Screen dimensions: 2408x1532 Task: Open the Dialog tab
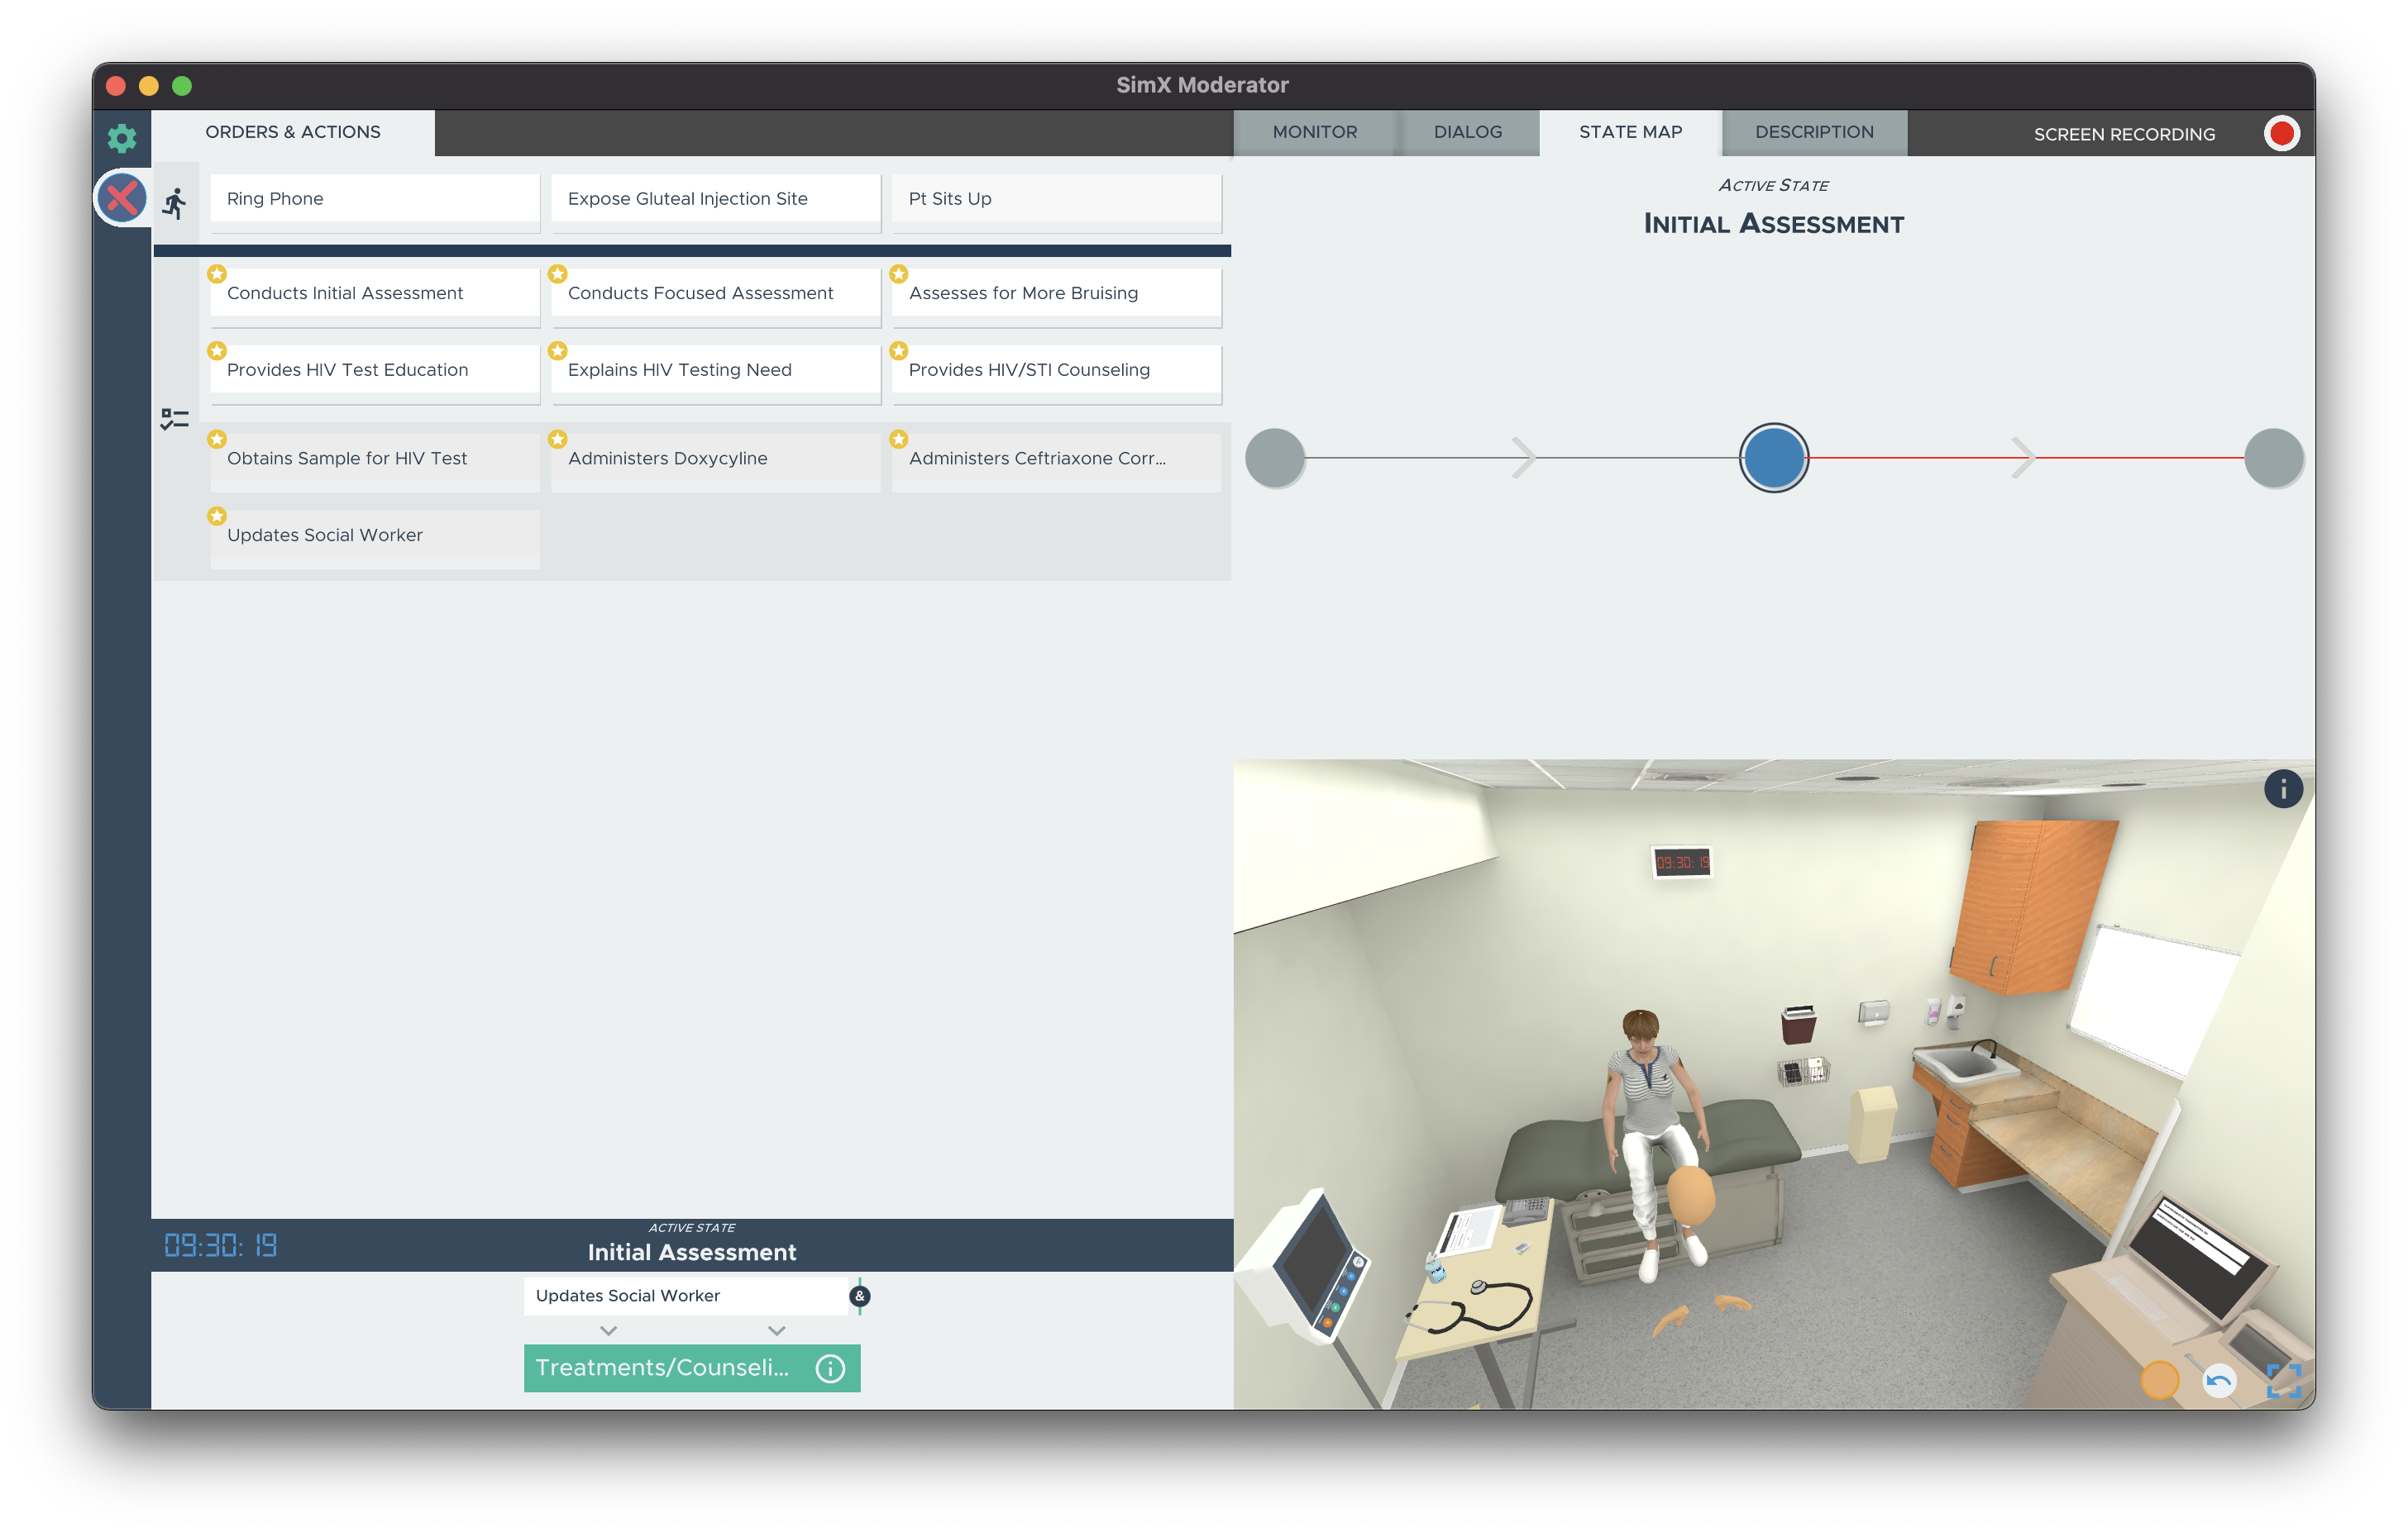(1467, 132)
